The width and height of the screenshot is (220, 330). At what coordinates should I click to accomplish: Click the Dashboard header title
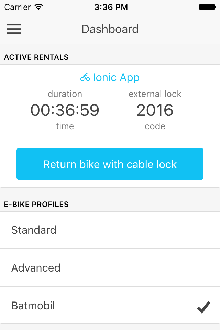click(x=110, y=29)
